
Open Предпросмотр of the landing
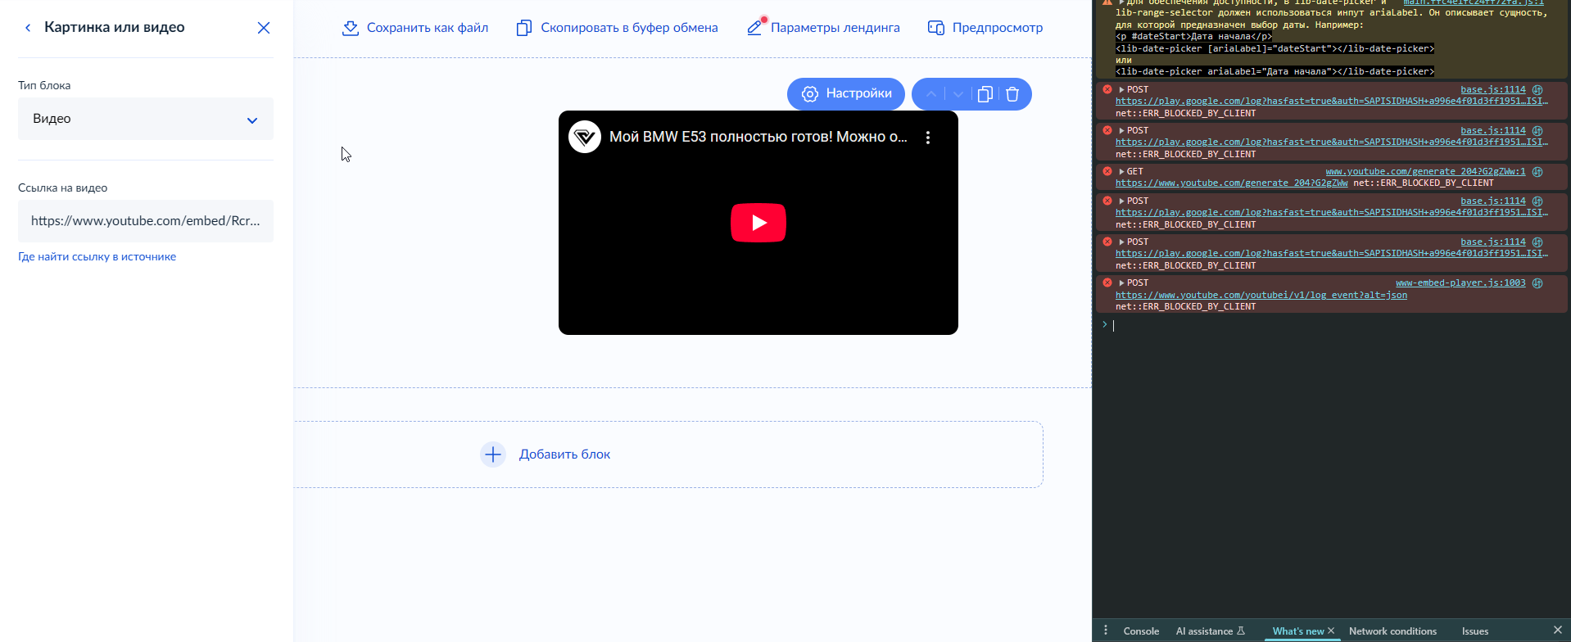(985, 28)
